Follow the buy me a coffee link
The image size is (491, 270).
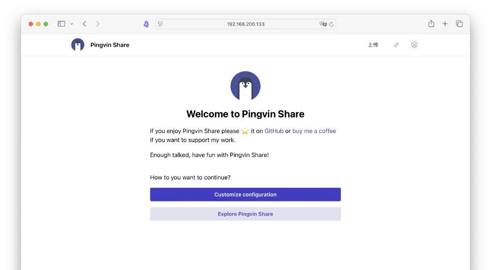point(314,131)
